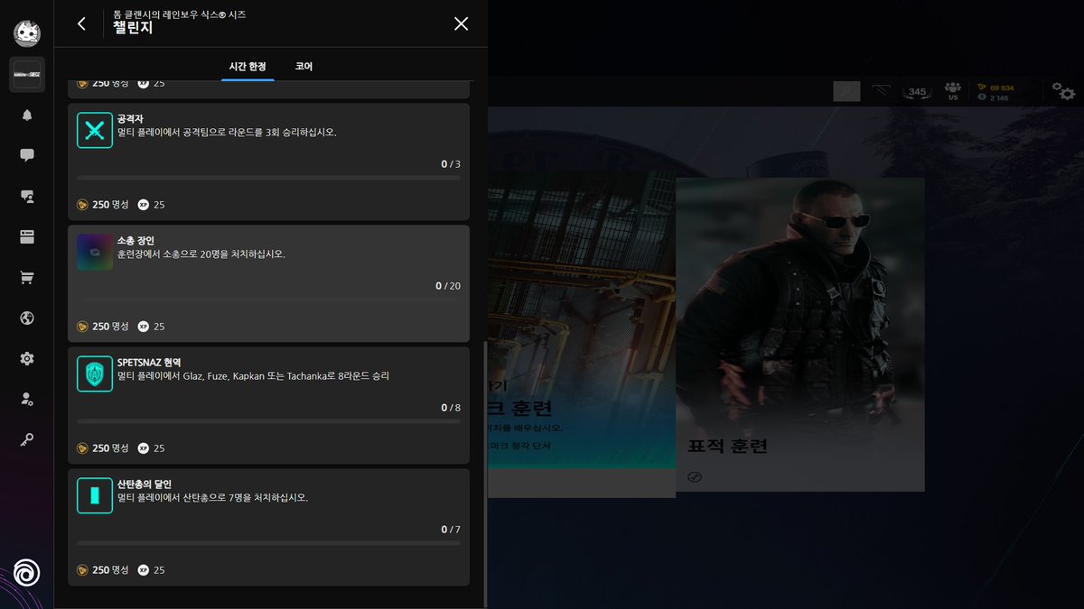Close the challenges panel with the X

461,23
